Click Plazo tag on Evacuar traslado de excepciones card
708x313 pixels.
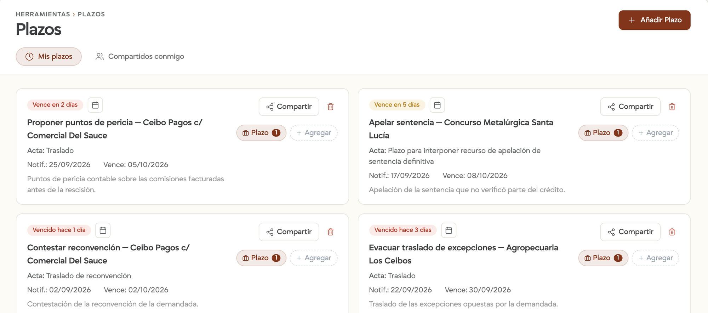[603, 258]
